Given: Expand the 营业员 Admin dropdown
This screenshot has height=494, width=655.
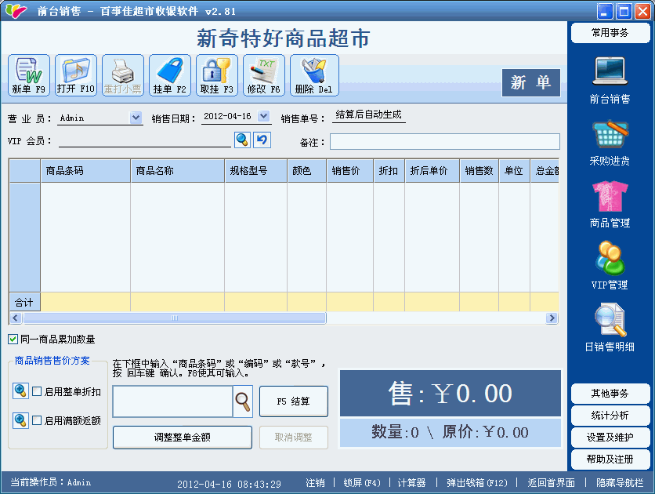Looking at the screenshot, I should 136,118.
